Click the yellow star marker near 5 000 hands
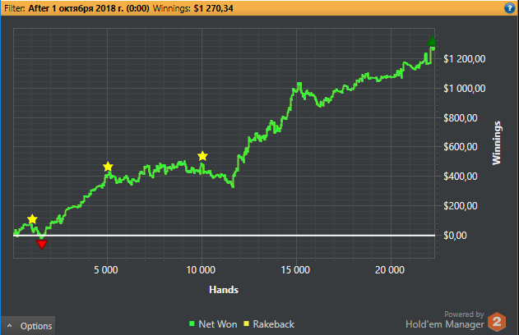519x335 pixels. point(108,167)
